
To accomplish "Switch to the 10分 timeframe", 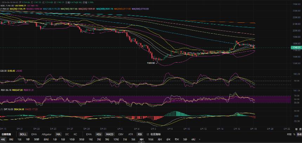I will pos(72,140).
